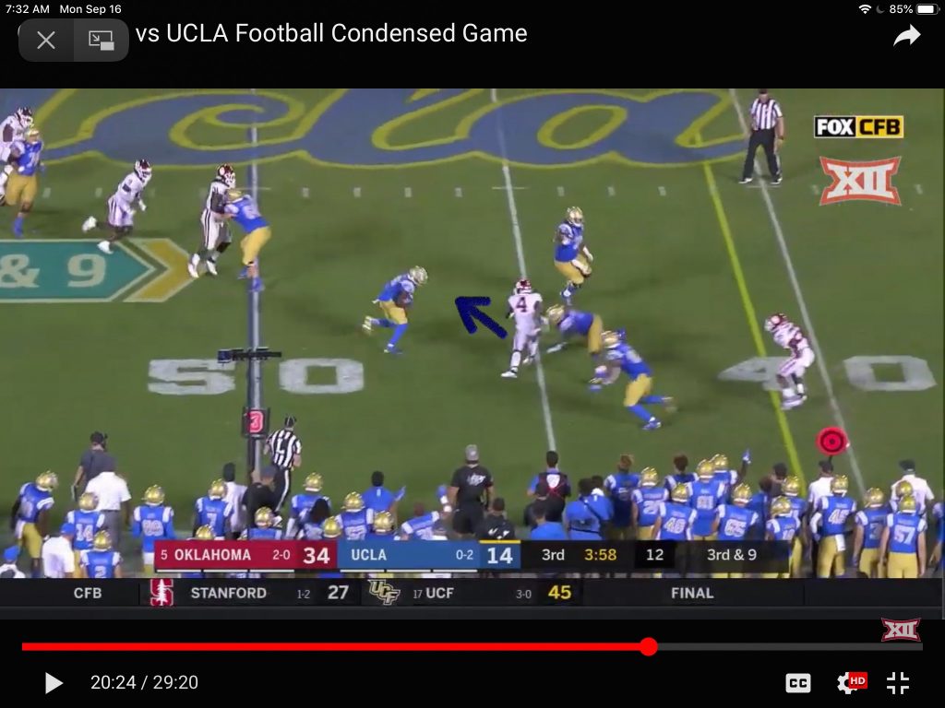Exit fullscreen mode
Screen dimensions: 945x708
(x=898, y=683)
